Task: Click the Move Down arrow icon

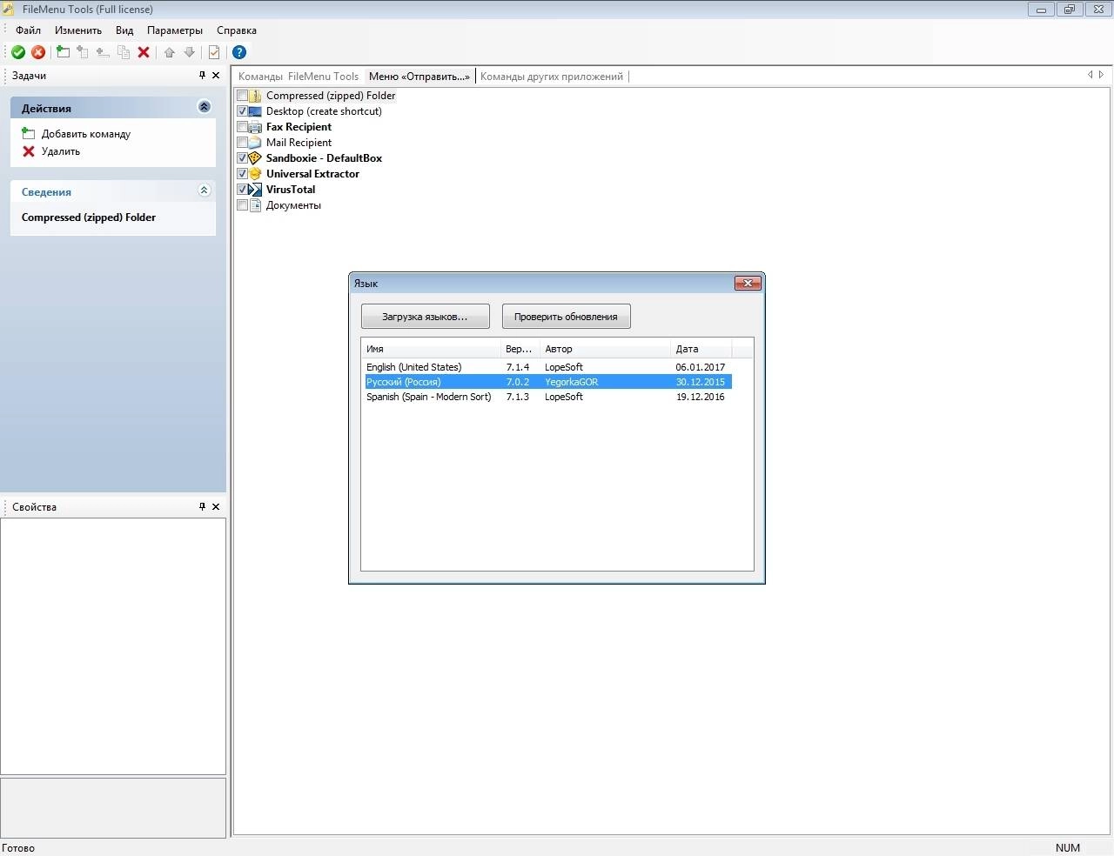Action: click(x=190, y=52)
